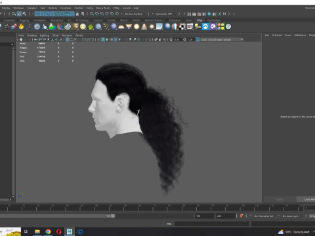Image resolution: width=315 pixels, height=236 pixels.
Task: Click the checkerboard shelf icon
Action: 182,27
